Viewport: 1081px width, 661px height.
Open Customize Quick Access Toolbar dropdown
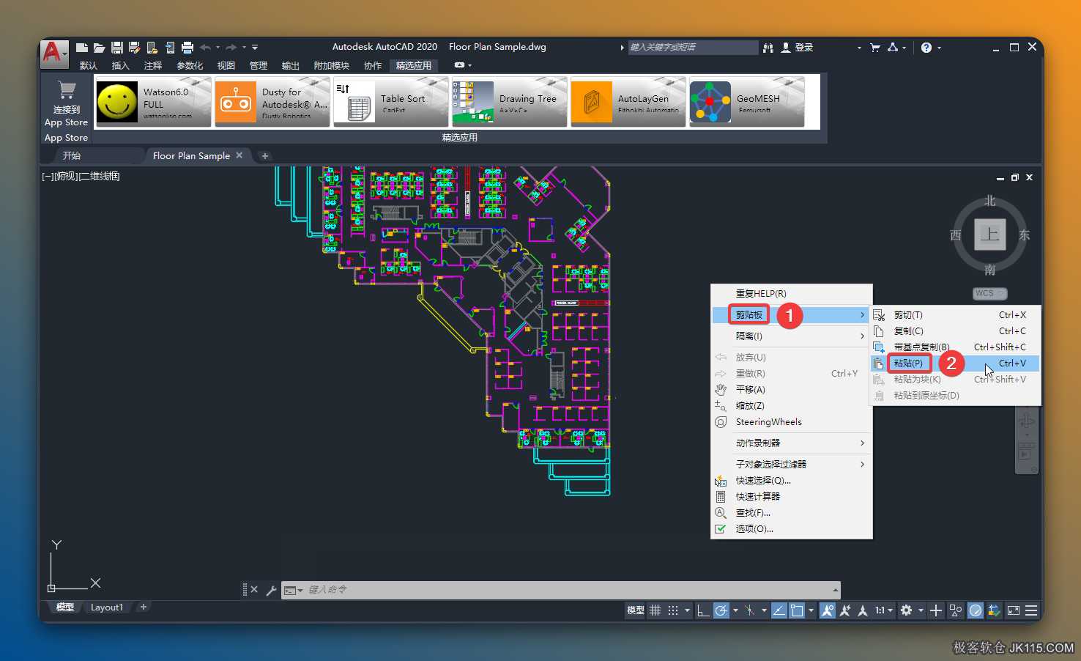click(255, 48)
